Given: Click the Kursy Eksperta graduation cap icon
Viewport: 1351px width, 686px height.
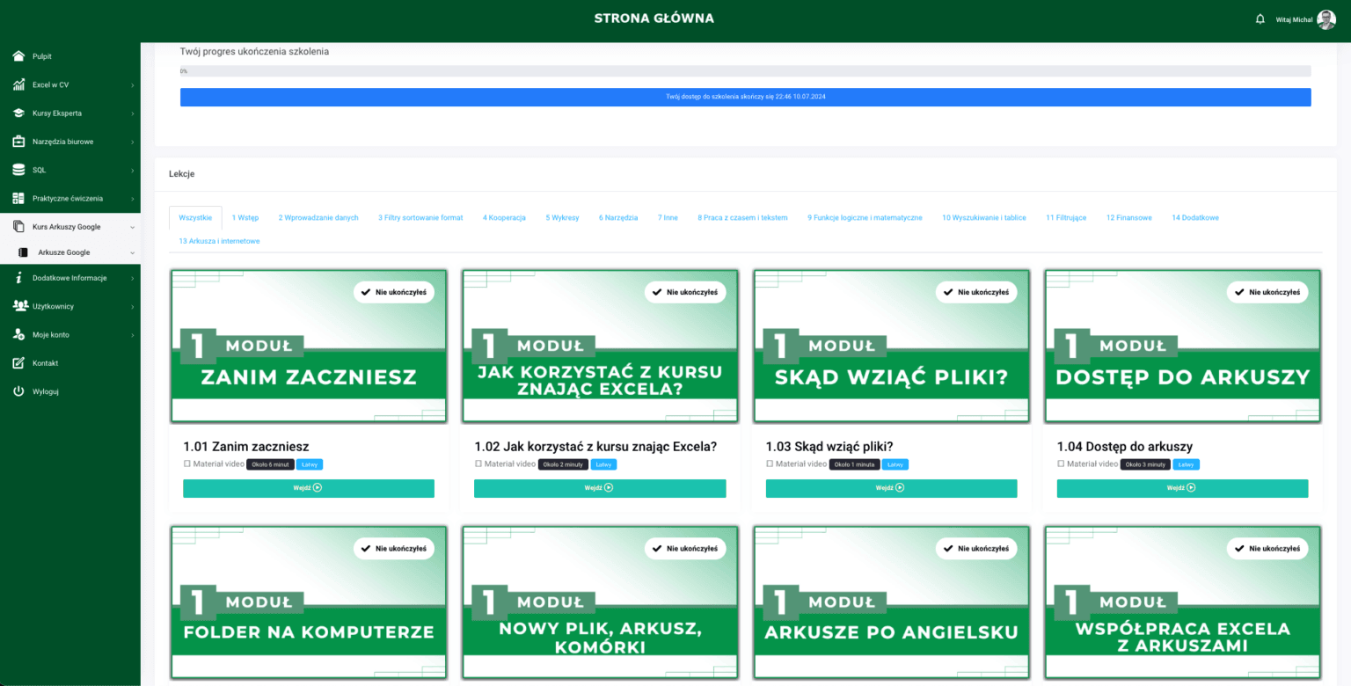Looking at the screenshot, I should tap(18, 113).
